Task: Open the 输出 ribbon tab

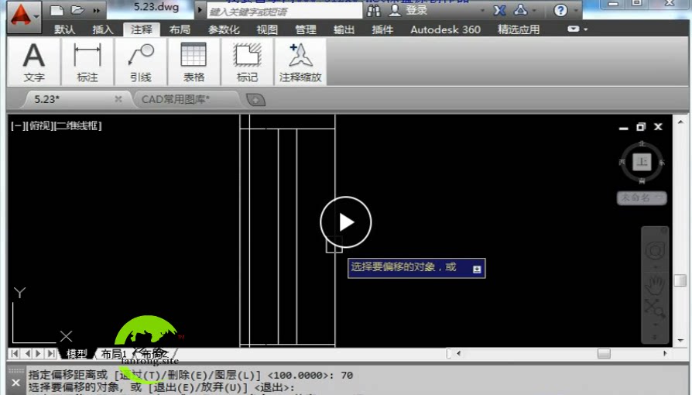Action: 344,29
